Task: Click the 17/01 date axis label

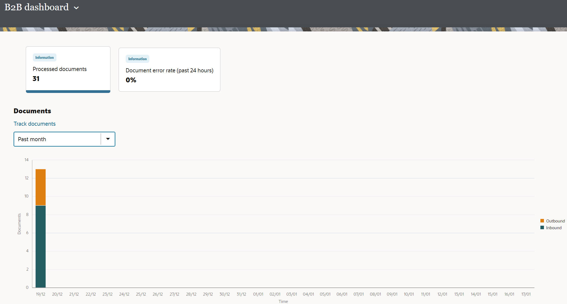Action: click(526, 294)
